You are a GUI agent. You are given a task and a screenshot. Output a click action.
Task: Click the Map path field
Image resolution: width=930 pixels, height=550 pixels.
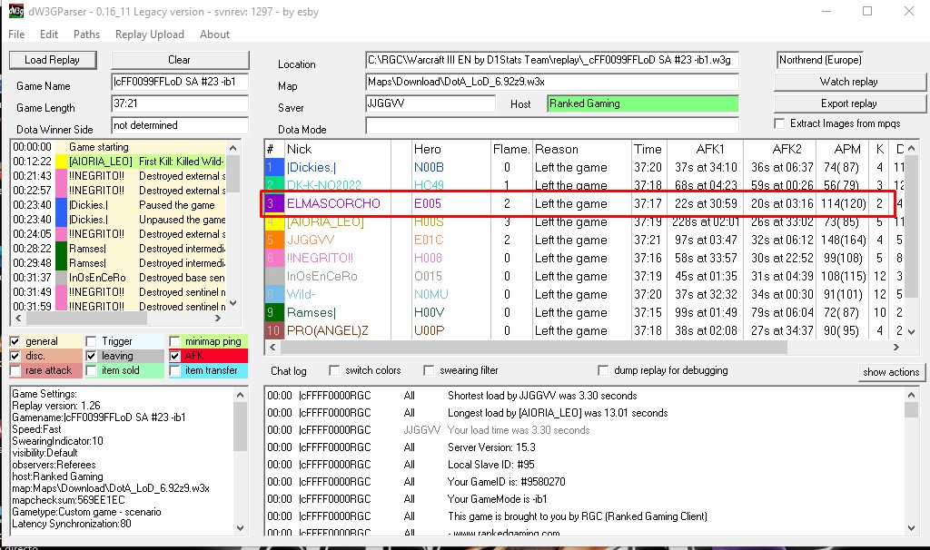coord(552,82)
